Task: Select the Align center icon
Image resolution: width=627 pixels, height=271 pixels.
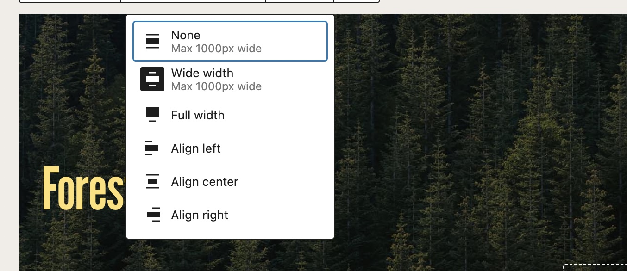Action: point(152,181)
